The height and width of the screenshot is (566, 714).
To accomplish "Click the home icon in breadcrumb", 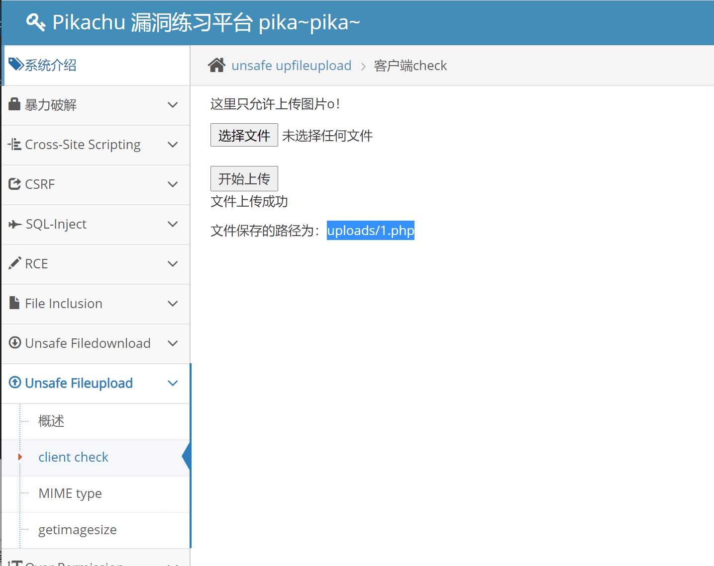I will pyautogui.click(x=217, y=65).
